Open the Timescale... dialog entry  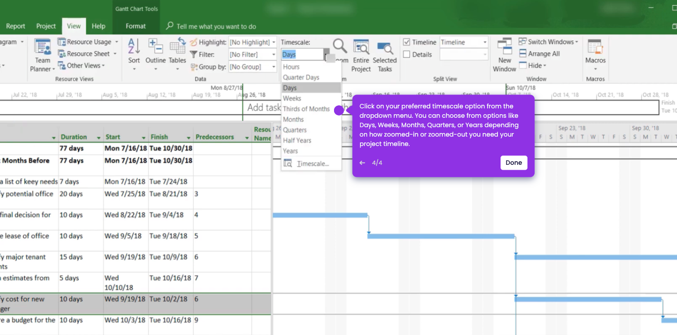[311, 164]
